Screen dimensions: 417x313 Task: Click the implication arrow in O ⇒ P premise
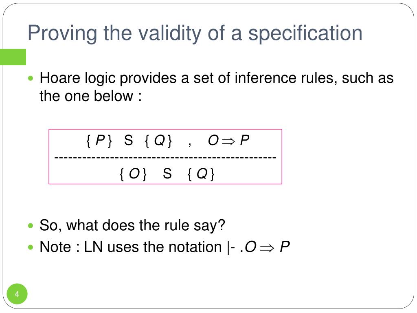click(x=228, y=141)
